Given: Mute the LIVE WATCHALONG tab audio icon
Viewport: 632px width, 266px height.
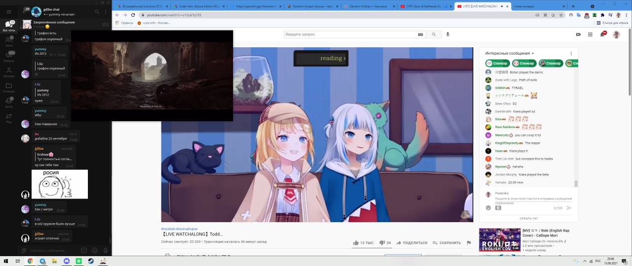Looking at the screenshot, I should (502, 6).
